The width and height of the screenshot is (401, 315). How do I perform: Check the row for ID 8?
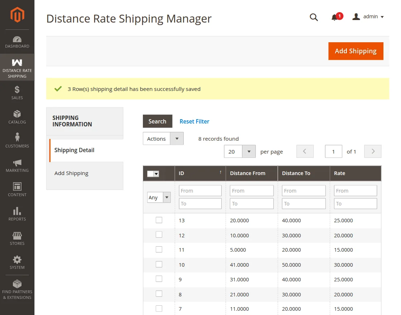[159, 294]
